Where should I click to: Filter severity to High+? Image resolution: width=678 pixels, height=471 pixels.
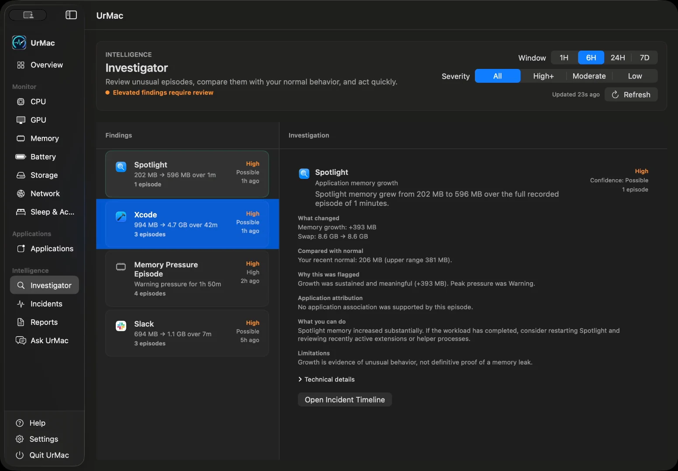pyautogui.click(x=543, y=76)
